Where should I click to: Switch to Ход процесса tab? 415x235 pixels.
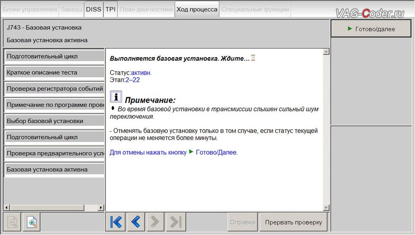(x=197, y=9)
